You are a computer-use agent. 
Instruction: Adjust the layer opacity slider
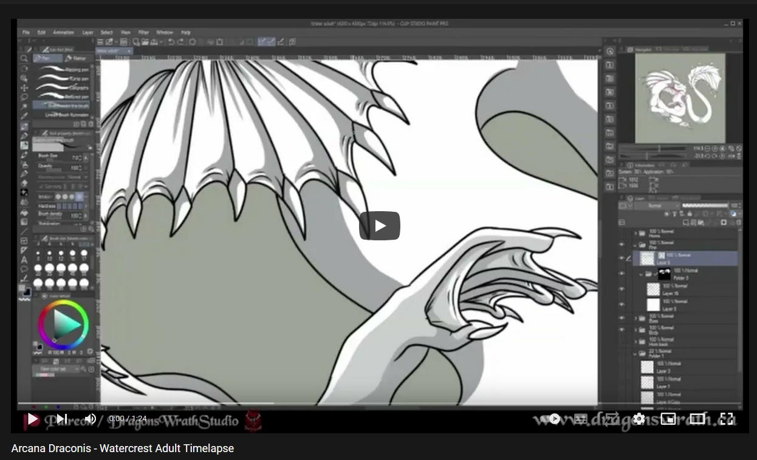click(705, 206)
